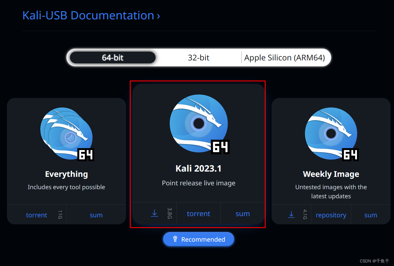The image size is (394, 266).
Task: Click the 4.1G size label
Action: coord(305,215)
